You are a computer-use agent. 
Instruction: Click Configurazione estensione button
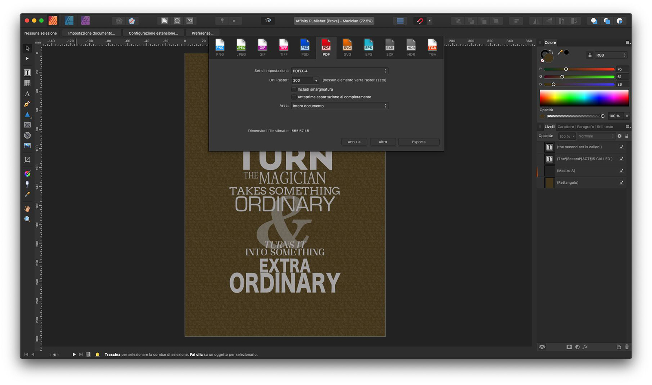click(153, 33)
